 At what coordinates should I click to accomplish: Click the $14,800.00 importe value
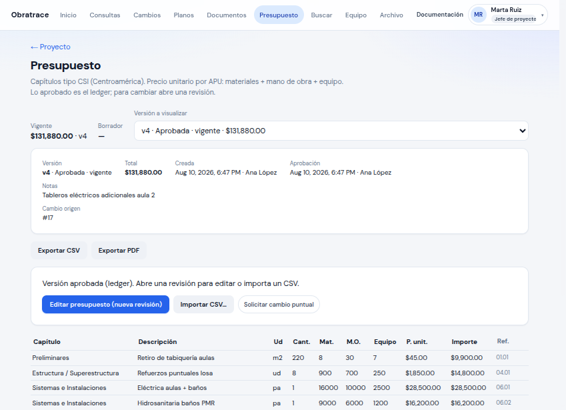[467, 373]
